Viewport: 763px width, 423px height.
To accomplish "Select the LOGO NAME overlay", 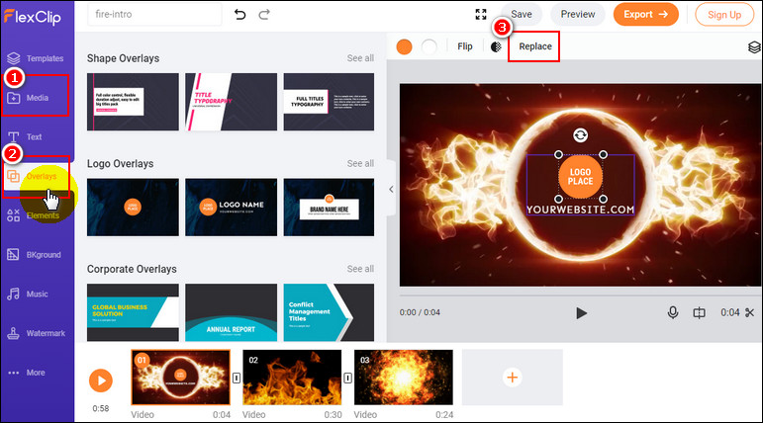I will pyautogui.click(x=232, y=208).
